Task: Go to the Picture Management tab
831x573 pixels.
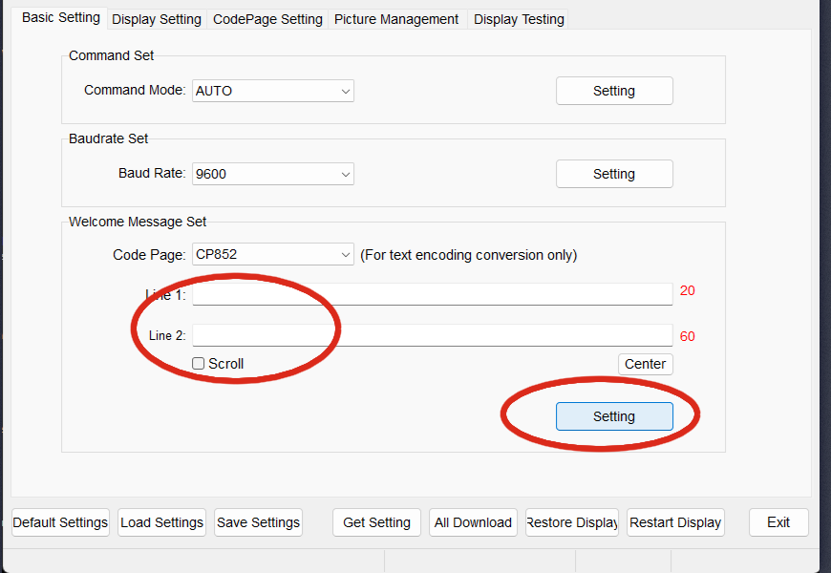Action: tap(396, 19)
